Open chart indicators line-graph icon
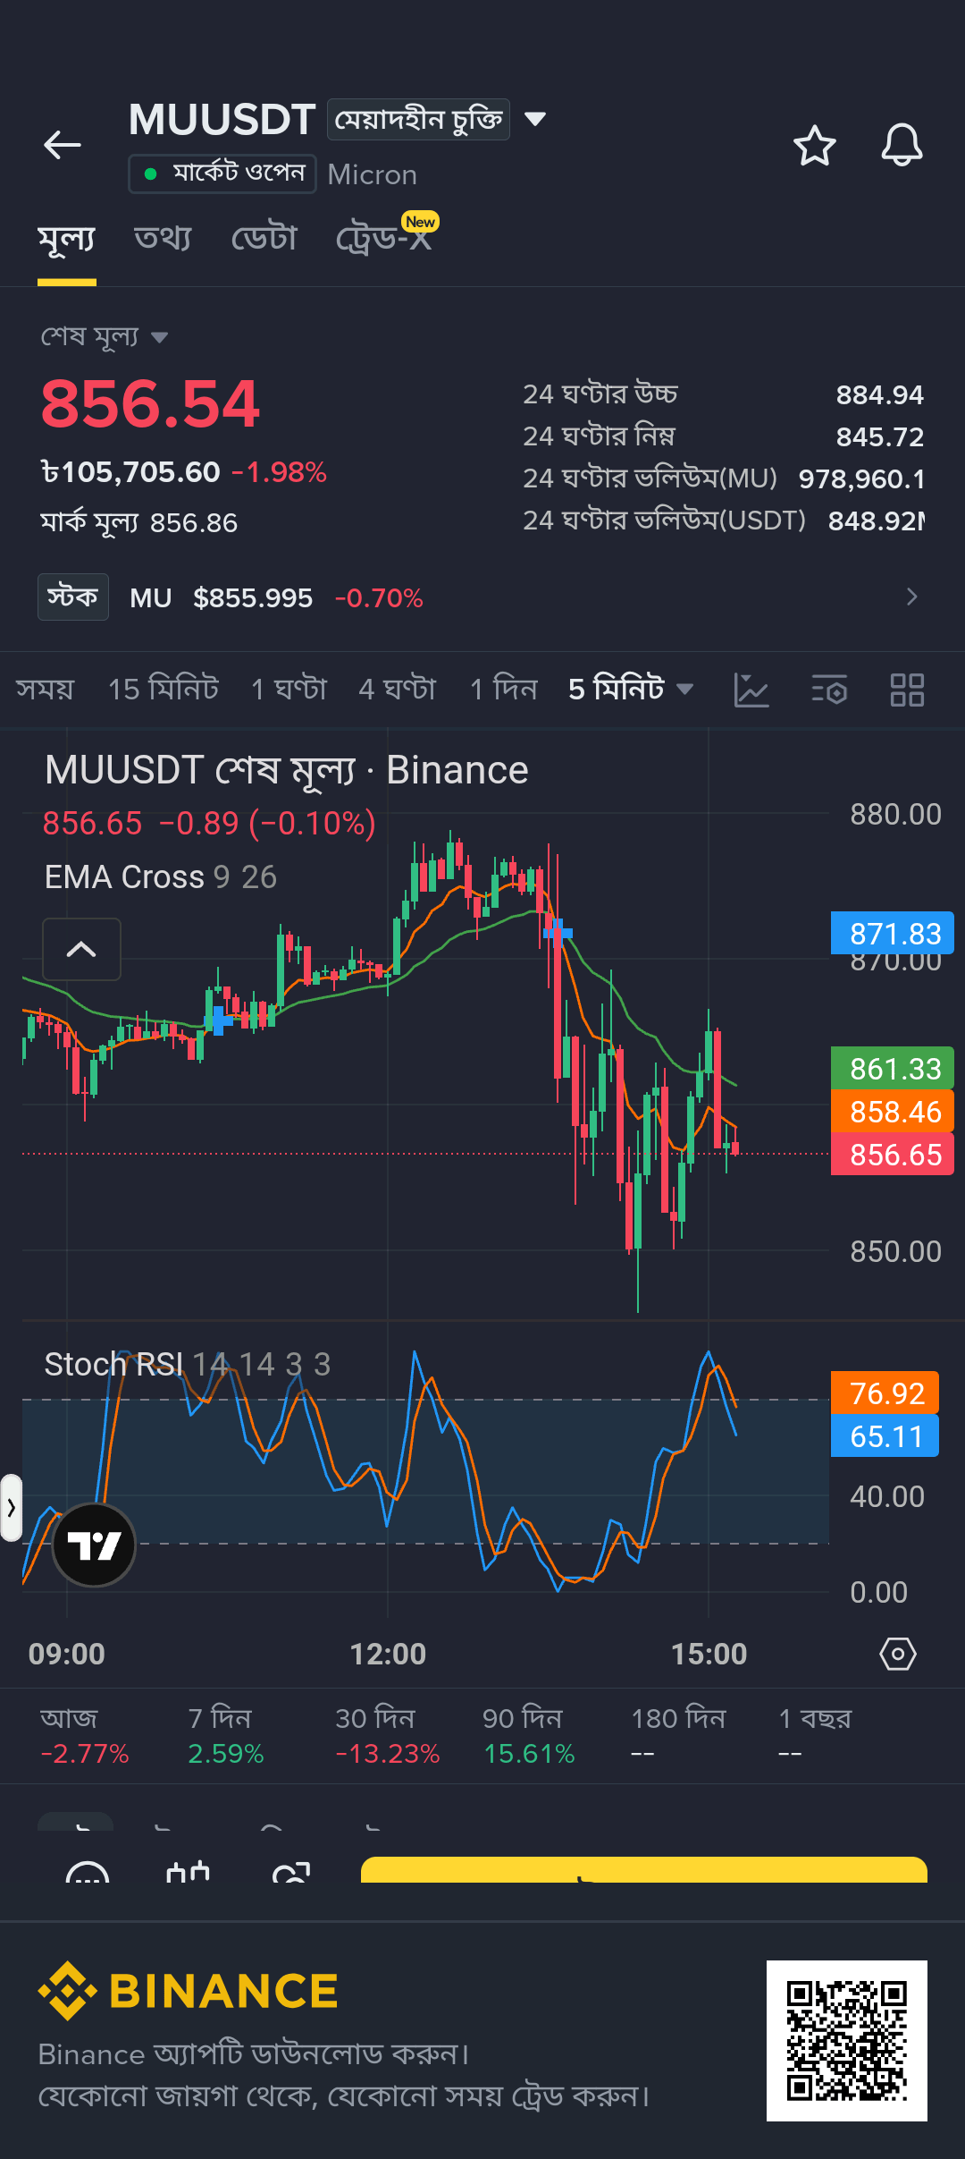Viewport: 965px width, 2159px height. [751, 690]
